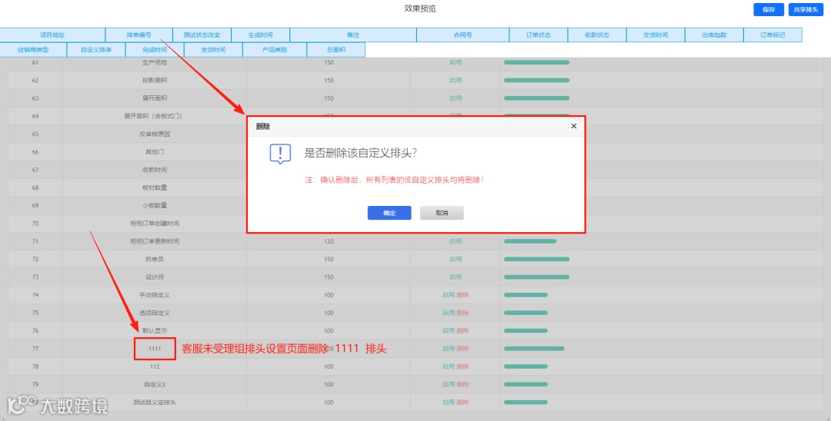Click 启用 in the 投影面积 row
This screenshot has width=831, height=421.
[x=456, y=81]
